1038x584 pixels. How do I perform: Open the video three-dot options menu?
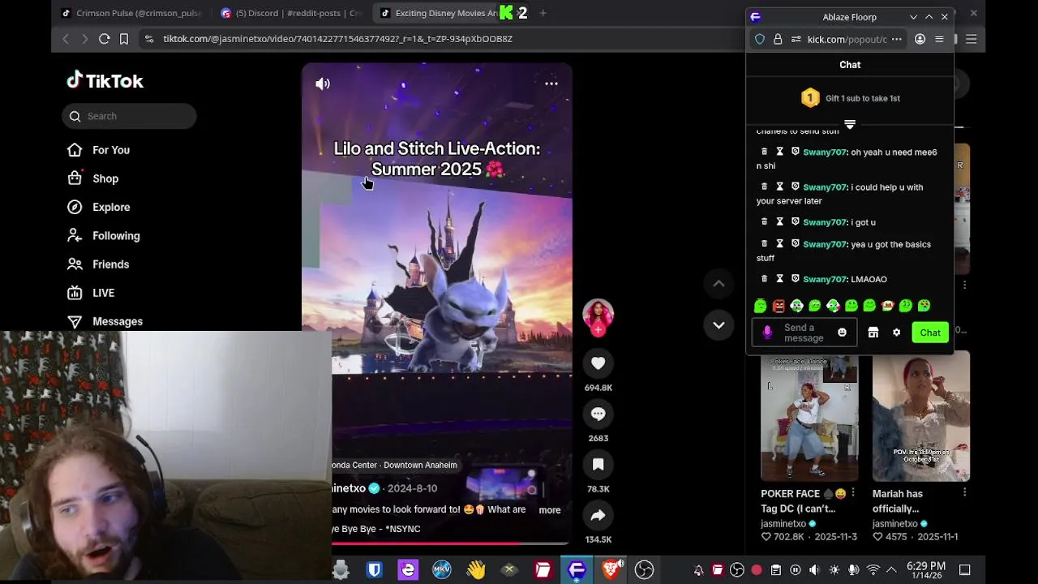pos(551,84)
